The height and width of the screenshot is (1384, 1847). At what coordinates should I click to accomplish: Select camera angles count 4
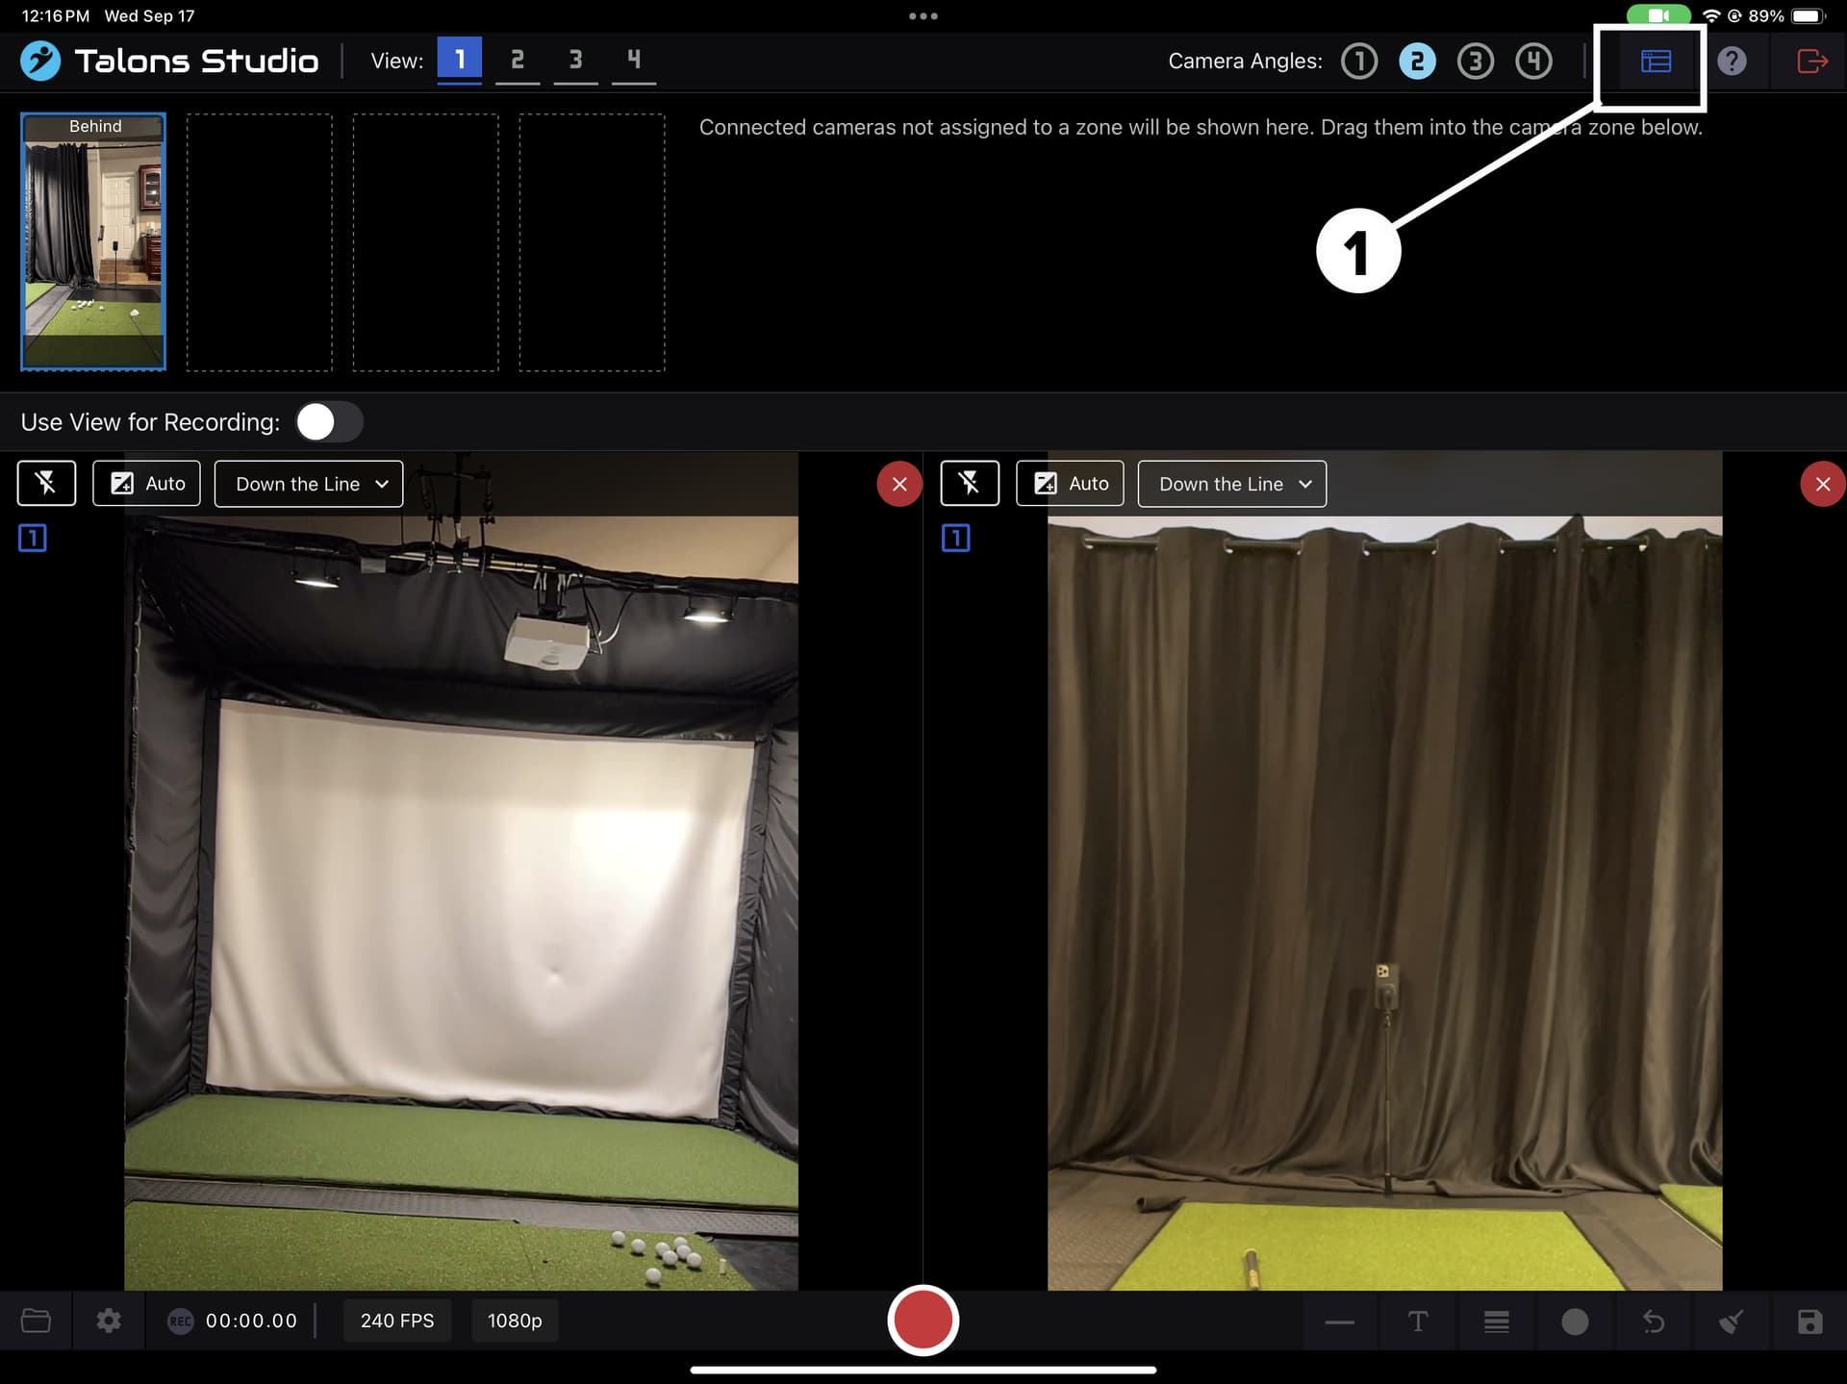click(1533, 62)
